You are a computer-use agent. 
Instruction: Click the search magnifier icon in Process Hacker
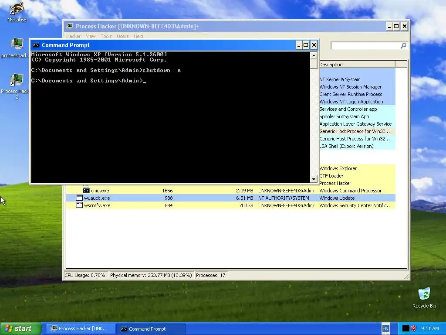tap(403, 45)
